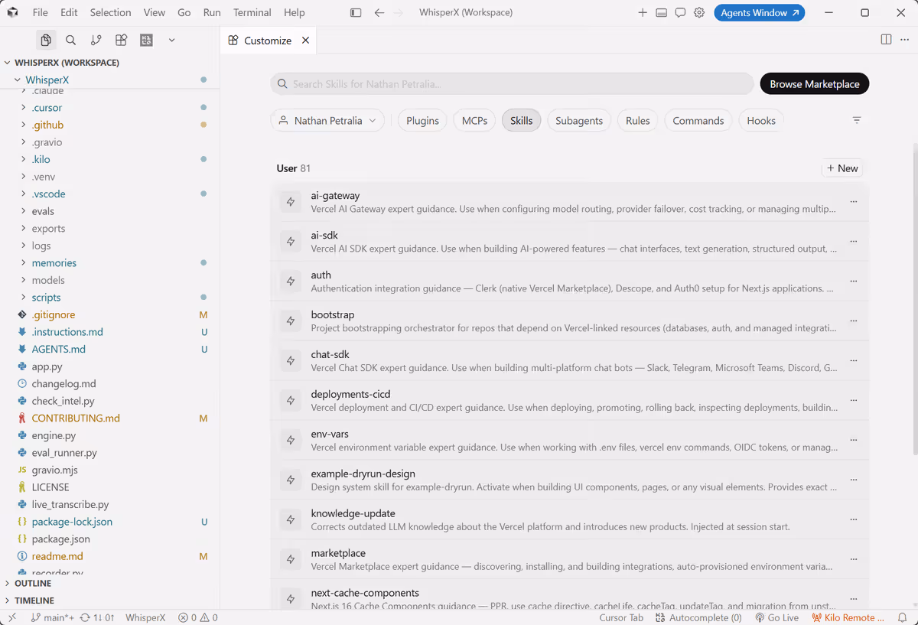Screen dimensions: 918x625
Task: Switch to the Rules filter
Action: point(637,121)
